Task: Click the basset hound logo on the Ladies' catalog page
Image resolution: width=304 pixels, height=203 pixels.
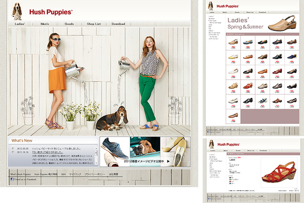Action: pyautogui.click(x=211, y=6)
